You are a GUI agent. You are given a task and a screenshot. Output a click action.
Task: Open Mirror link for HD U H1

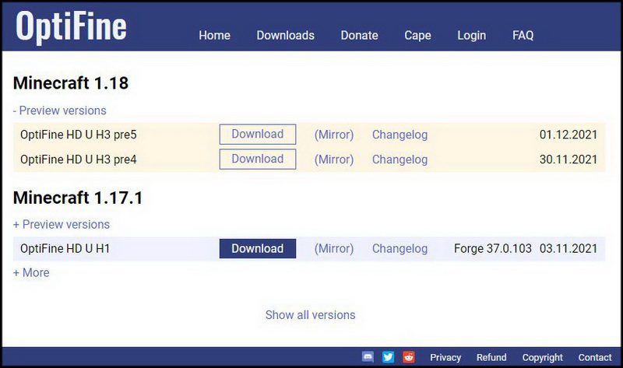point(334,248)
